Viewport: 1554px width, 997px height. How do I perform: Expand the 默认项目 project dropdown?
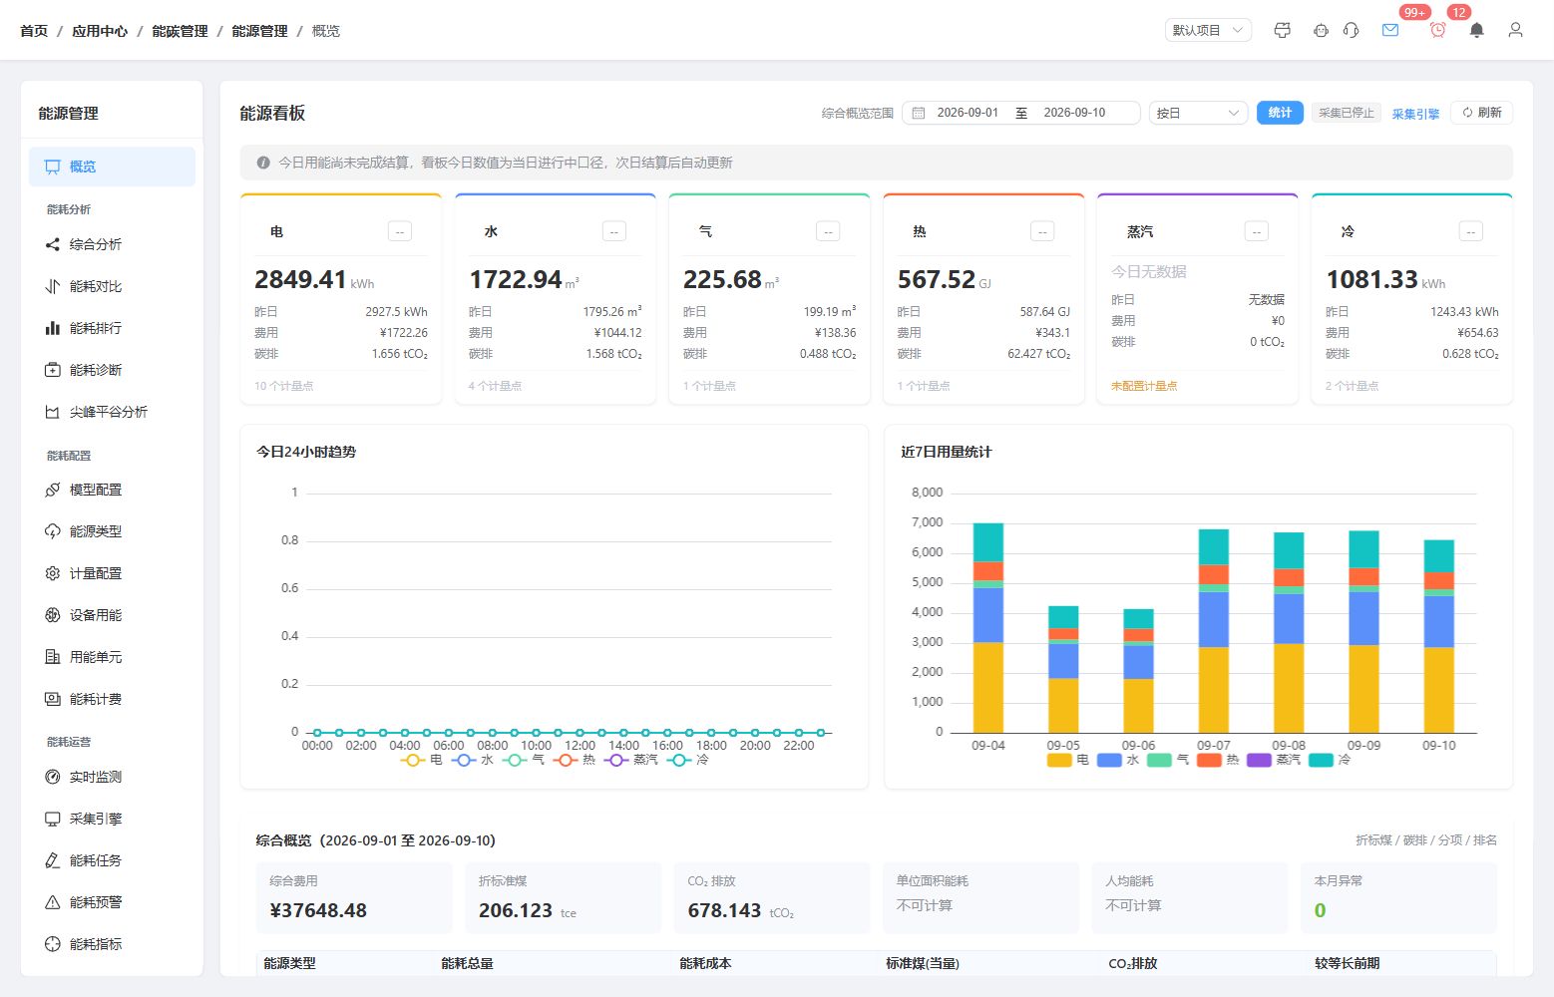(1208, 30)
